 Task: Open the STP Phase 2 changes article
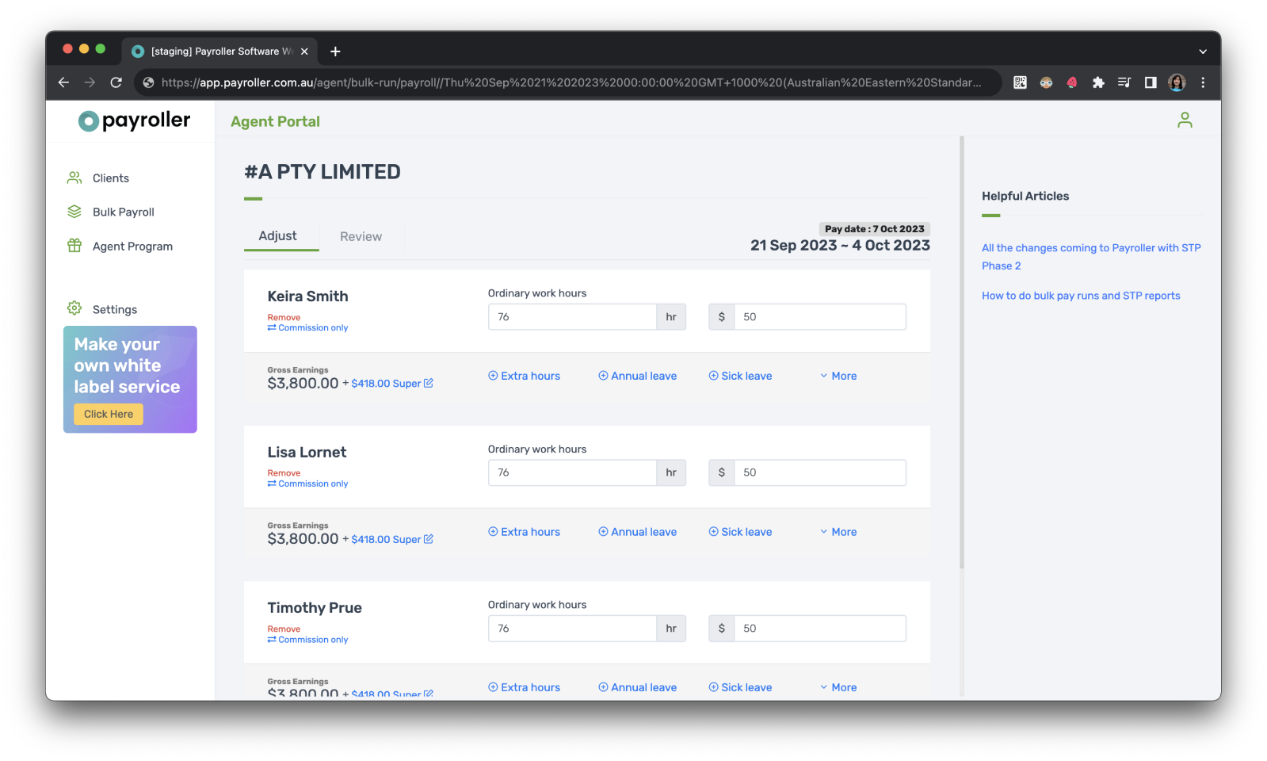[x=1091, y=257]
